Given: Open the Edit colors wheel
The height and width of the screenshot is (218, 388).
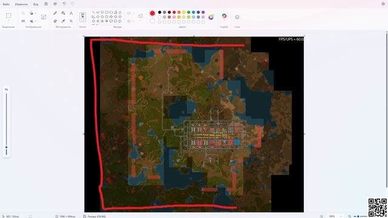Looking at the screenshot, I should tap(211, 17).
